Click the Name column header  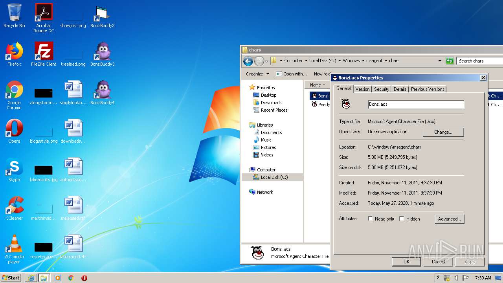tap(317, 85)
